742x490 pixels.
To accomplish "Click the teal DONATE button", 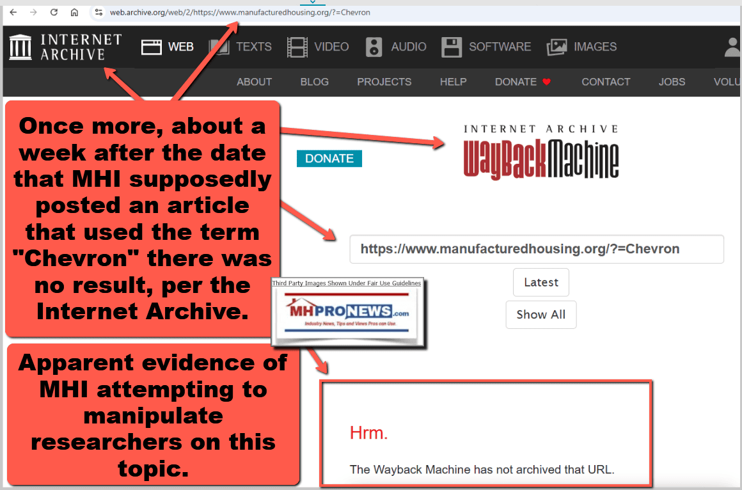I will click(x=329, y=159).
